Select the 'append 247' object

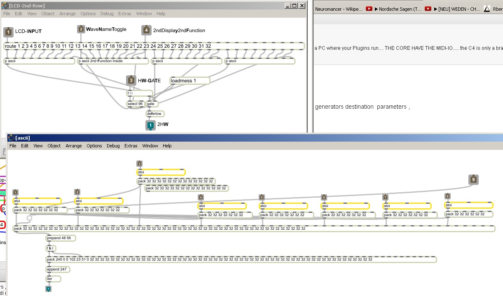point(58,269)
